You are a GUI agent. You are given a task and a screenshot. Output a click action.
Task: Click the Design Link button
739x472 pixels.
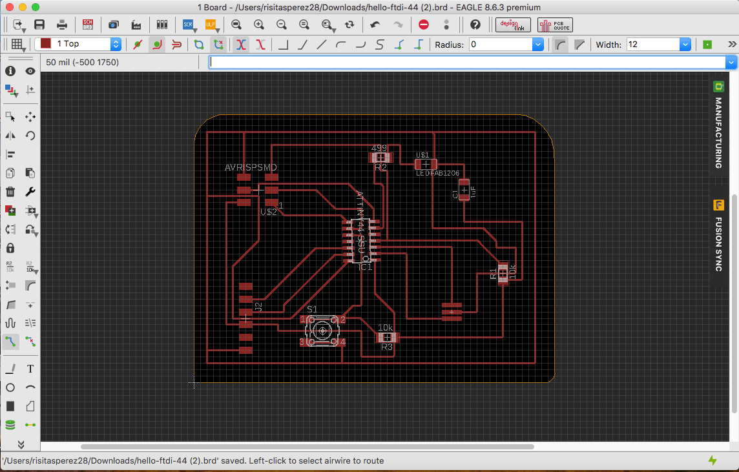[513, 25]
